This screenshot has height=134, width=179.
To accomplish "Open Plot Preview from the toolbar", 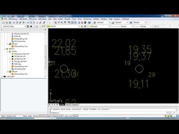I will [x=17, y=22].
